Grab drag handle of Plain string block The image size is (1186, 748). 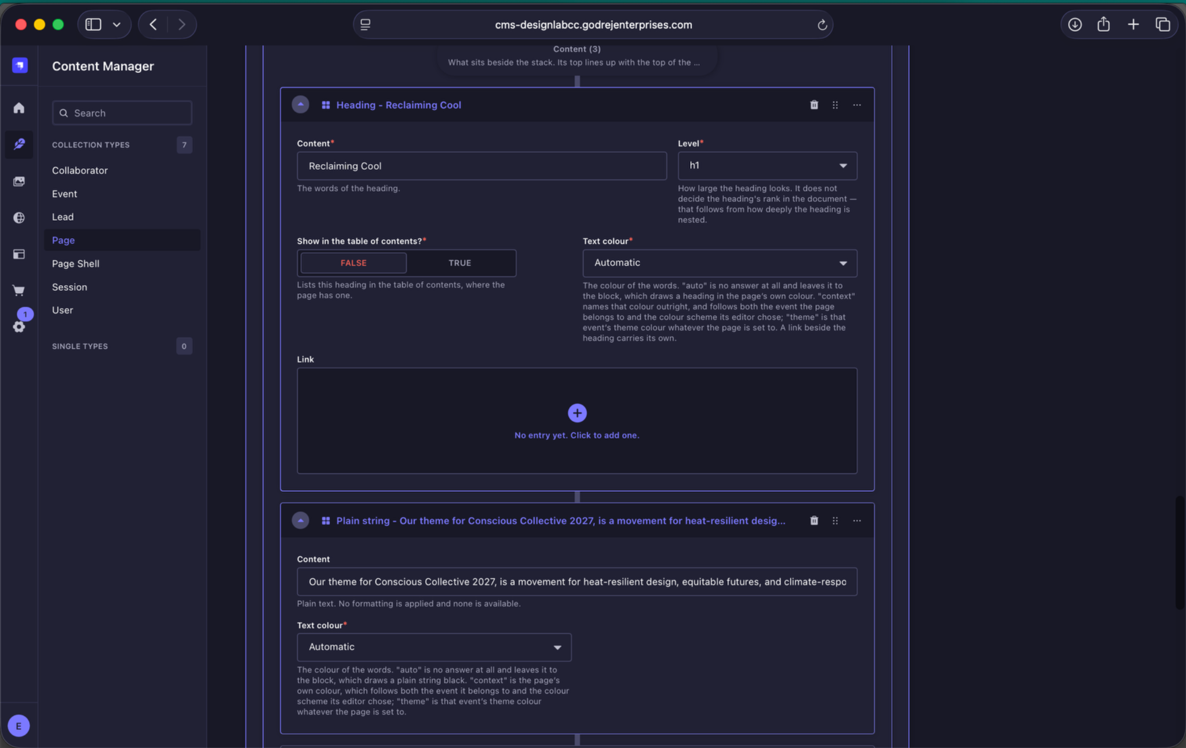click(835, 520)
